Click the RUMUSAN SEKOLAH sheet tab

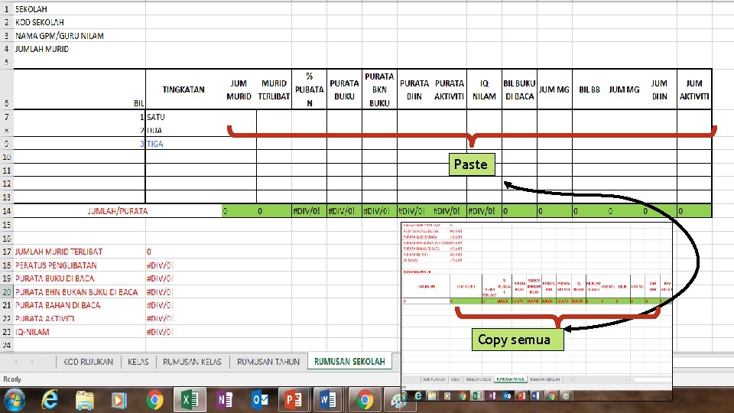click(349, 362)
